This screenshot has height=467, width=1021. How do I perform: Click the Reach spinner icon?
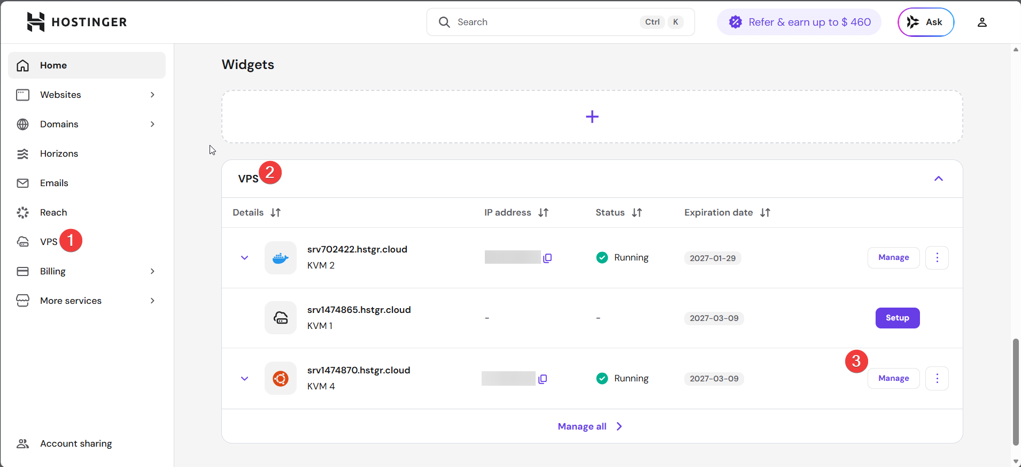pyautogui.click(x=22, y=212)
